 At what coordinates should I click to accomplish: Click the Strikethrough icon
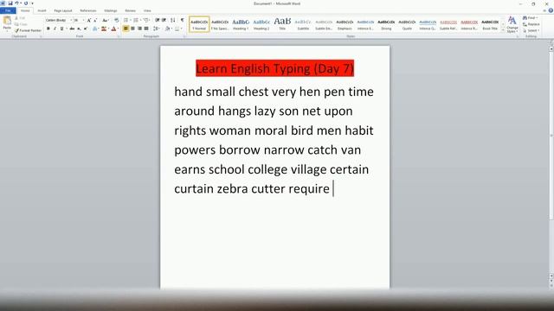(x=72, y=29)
